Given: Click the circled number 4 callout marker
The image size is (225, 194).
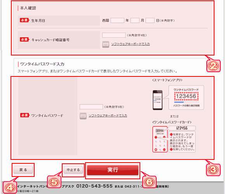Looking at the screenshot, I should tap(10, 188).
